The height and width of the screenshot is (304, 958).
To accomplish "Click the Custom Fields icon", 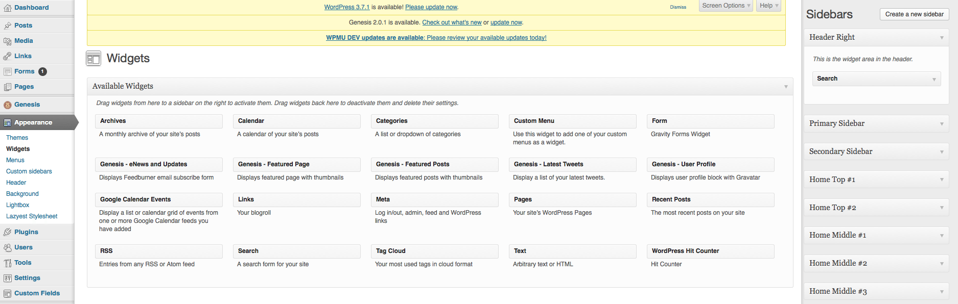I will coord(7,293).
